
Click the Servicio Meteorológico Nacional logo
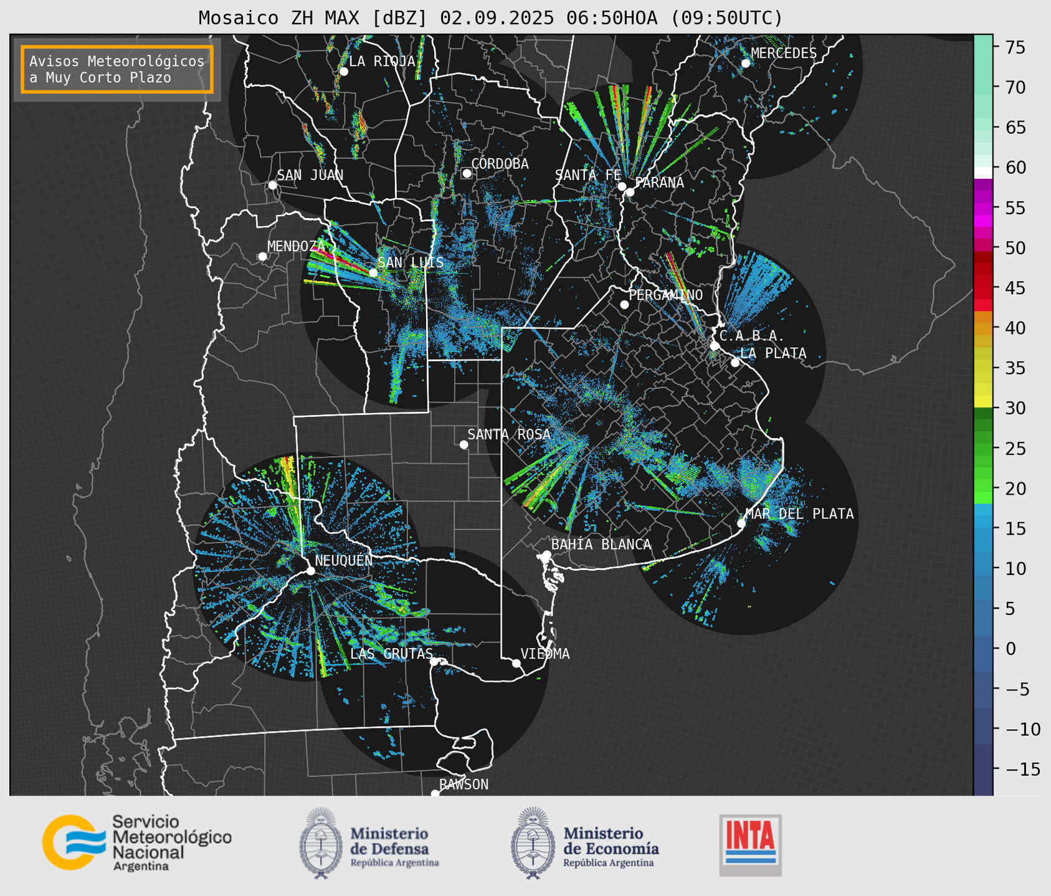coord(136,842)
